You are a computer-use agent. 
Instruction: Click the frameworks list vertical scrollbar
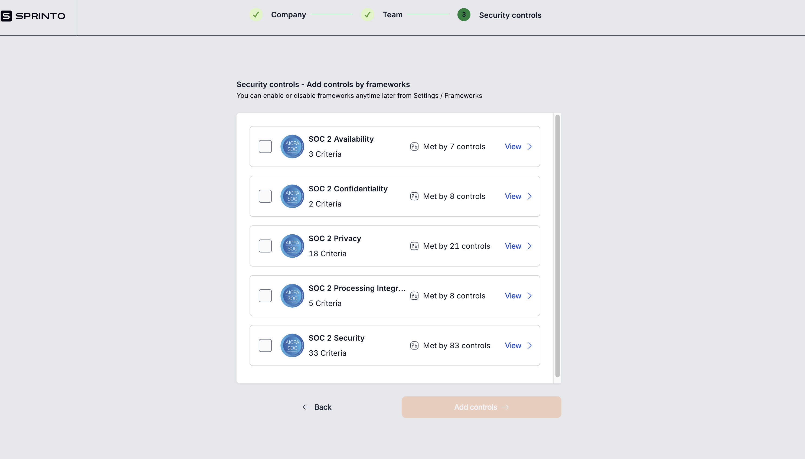pyautogui.click(x=557, y=246)
